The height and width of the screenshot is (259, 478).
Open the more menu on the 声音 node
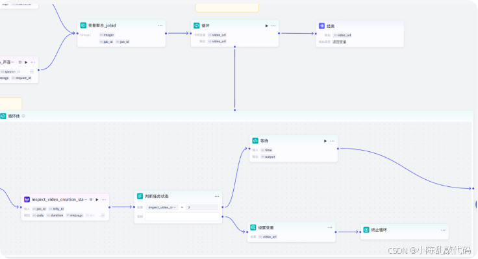[x=33, y=62]
